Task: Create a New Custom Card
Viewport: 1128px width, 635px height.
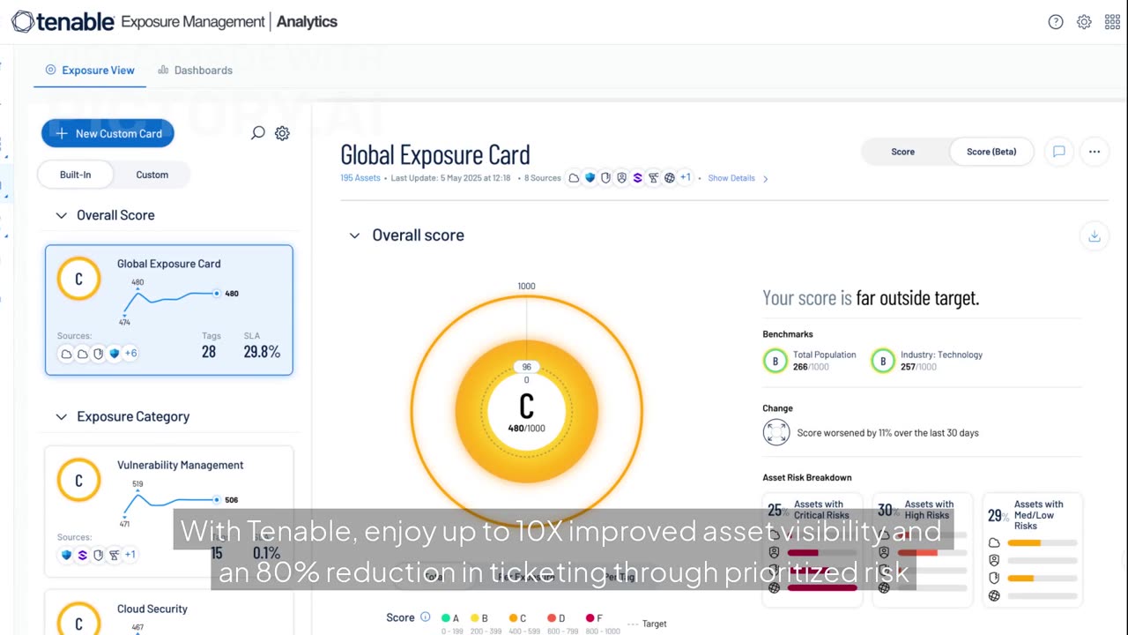Action: [x=108, y=133]
